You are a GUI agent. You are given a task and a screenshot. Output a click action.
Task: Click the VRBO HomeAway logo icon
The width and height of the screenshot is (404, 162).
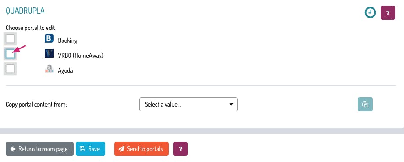coord(49,53)
